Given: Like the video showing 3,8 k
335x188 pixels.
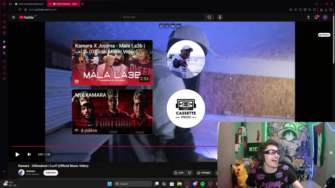Looking at the screenshot, I should tap(179, 173).
